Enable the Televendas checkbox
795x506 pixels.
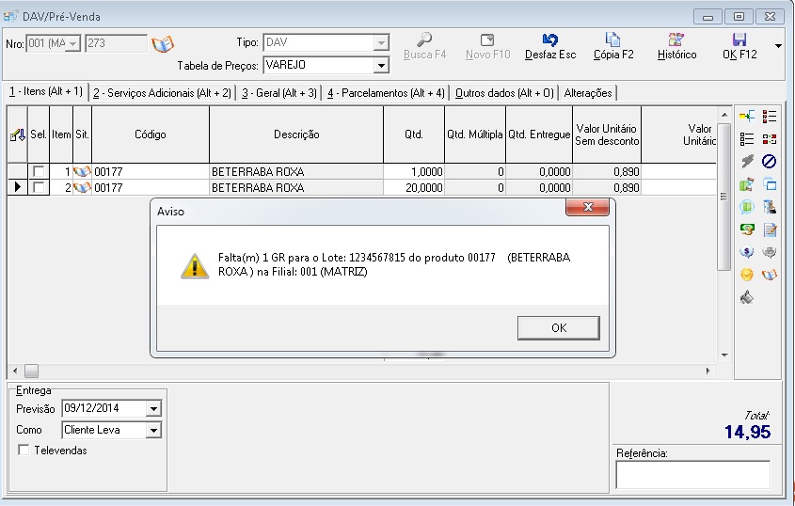(24, 450)
